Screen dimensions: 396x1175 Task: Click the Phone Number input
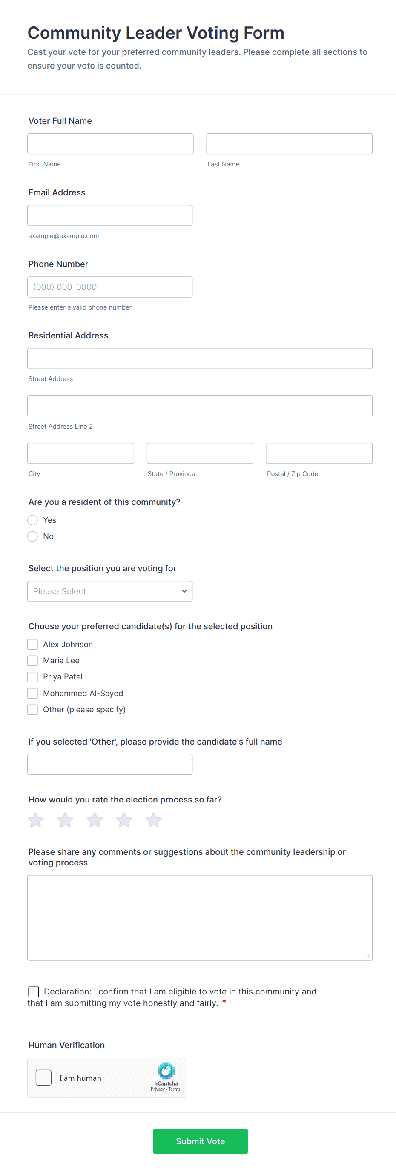click(x=110, y=287)
